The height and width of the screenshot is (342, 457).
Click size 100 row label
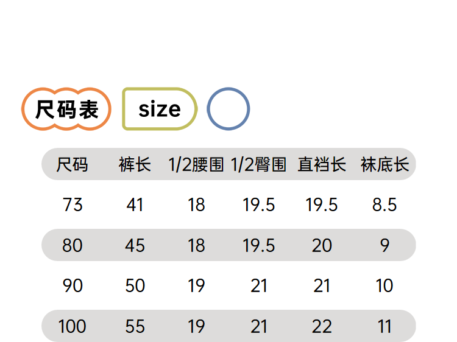click(72, 326)
